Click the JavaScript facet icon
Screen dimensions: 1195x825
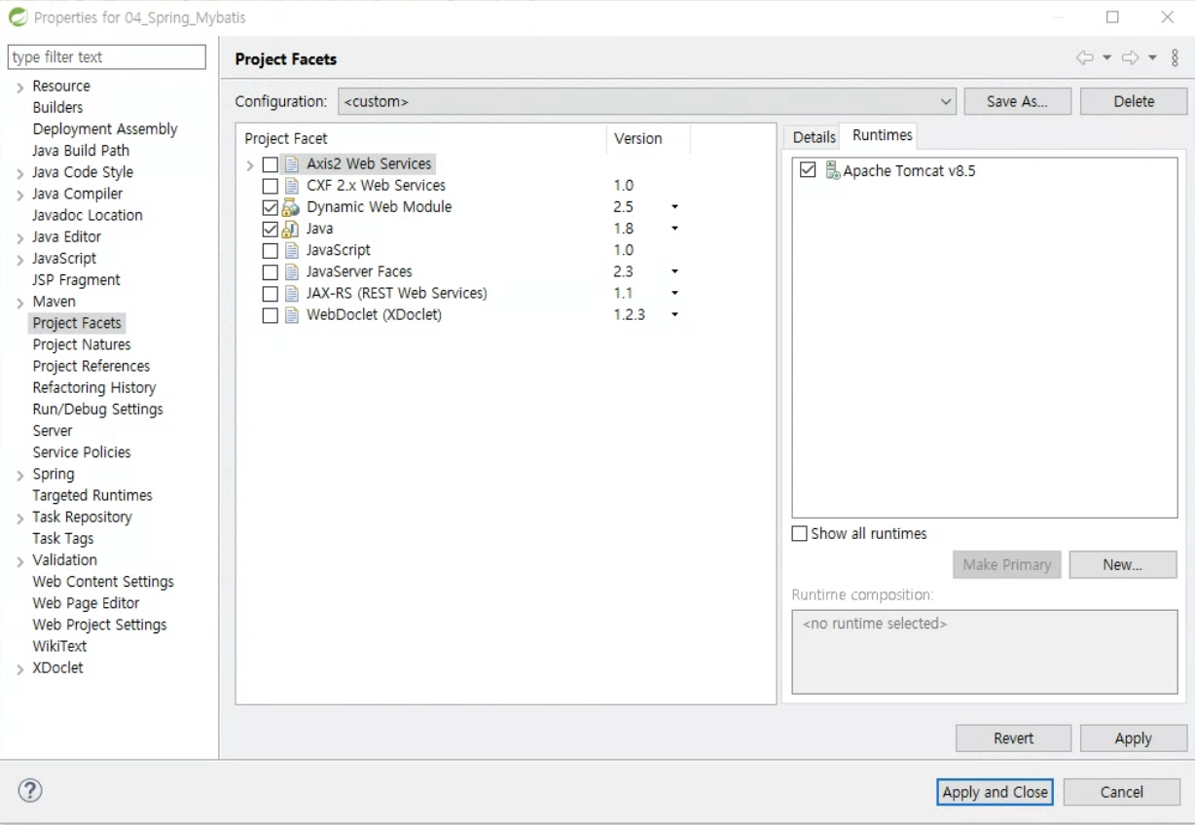coord(291,250)
